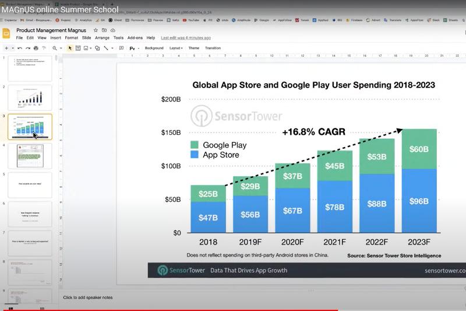This screenshot has width=466, height=311.
Task: Select slide 4 thumbnail in filmstrip
Action: (30, 156)
